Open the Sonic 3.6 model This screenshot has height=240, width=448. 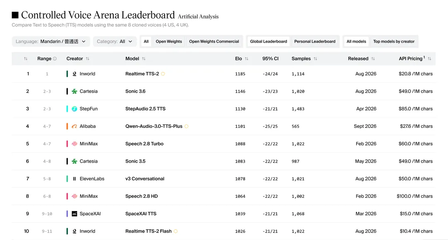tap(135, 91)
